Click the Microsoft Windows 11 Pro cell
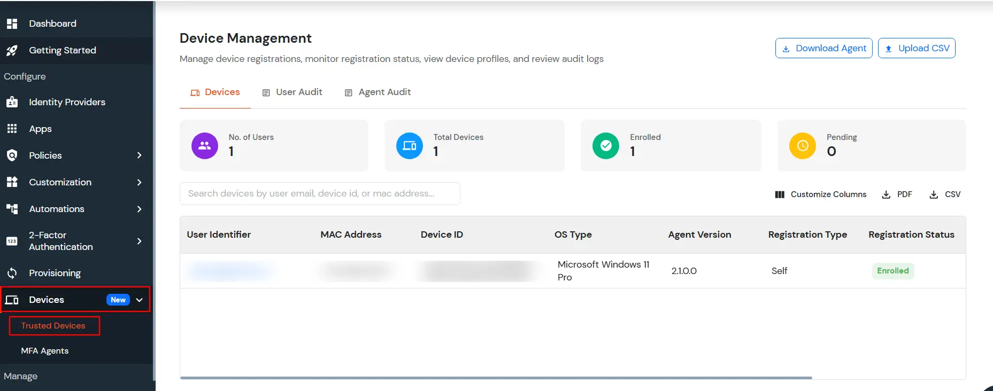This screenshot has height=391, width=993. [x=603, y=271]
